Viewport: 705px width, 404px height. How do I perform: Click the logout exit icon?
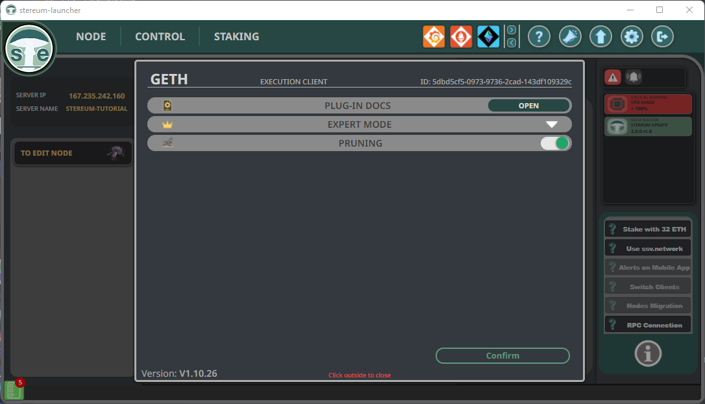(662, 36)
